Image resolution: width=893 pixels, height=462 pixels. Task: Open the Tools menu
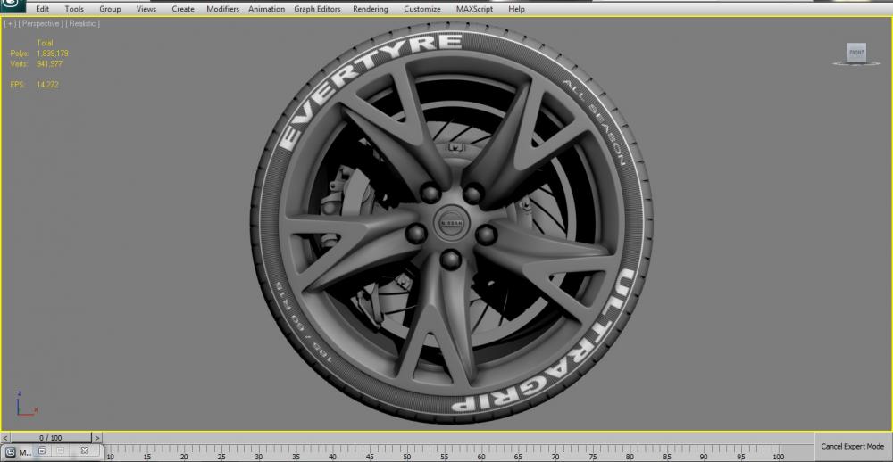(74, 9)
